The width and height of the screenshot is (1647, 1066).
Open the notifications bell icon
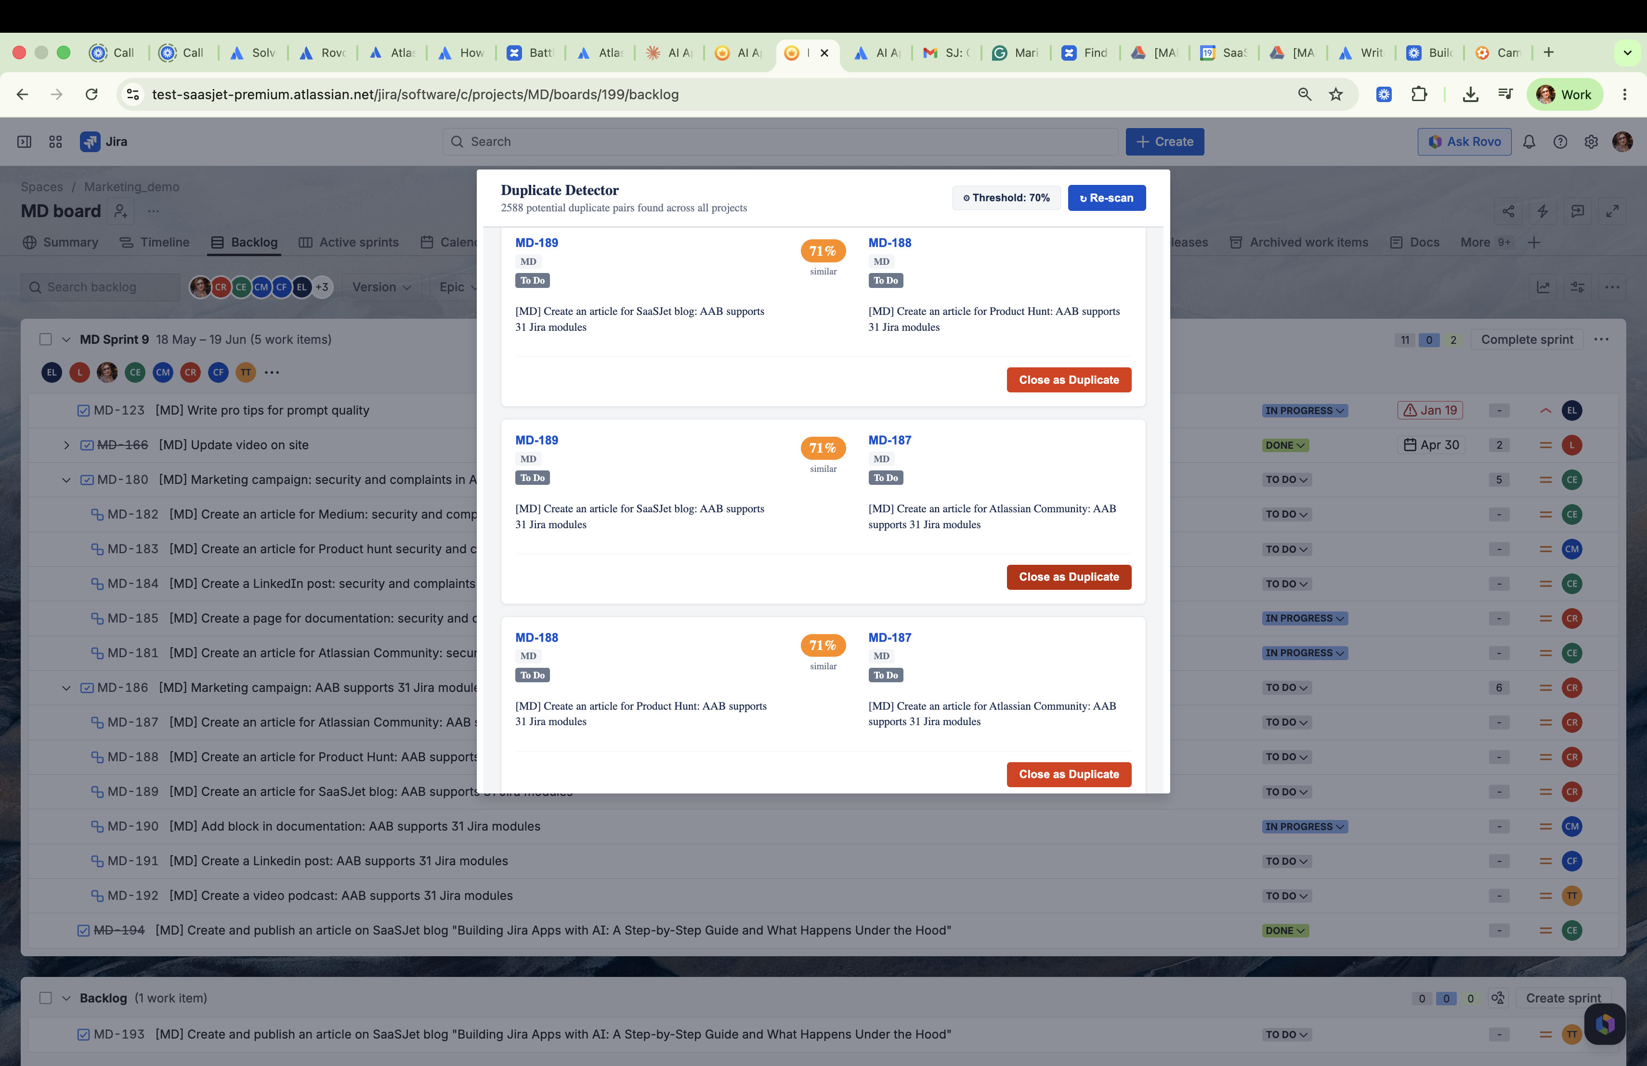tap(1529, 142)
